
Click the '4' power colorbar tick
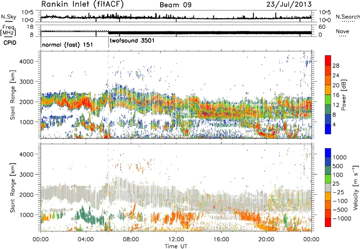click(x=334, y=124)
